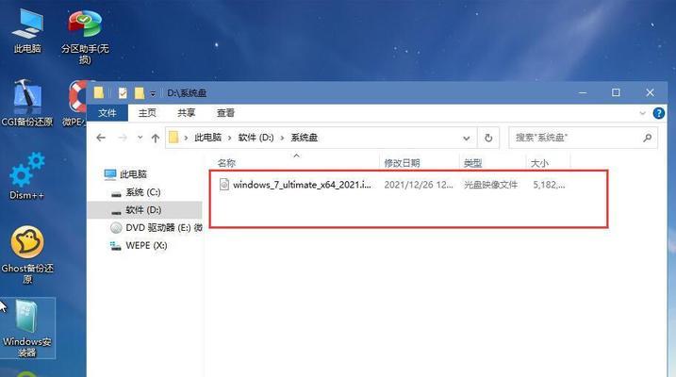Screen dimensions: 676x377
Task: Click the refresh button beside address bar
Action: [x=488, y=138]
